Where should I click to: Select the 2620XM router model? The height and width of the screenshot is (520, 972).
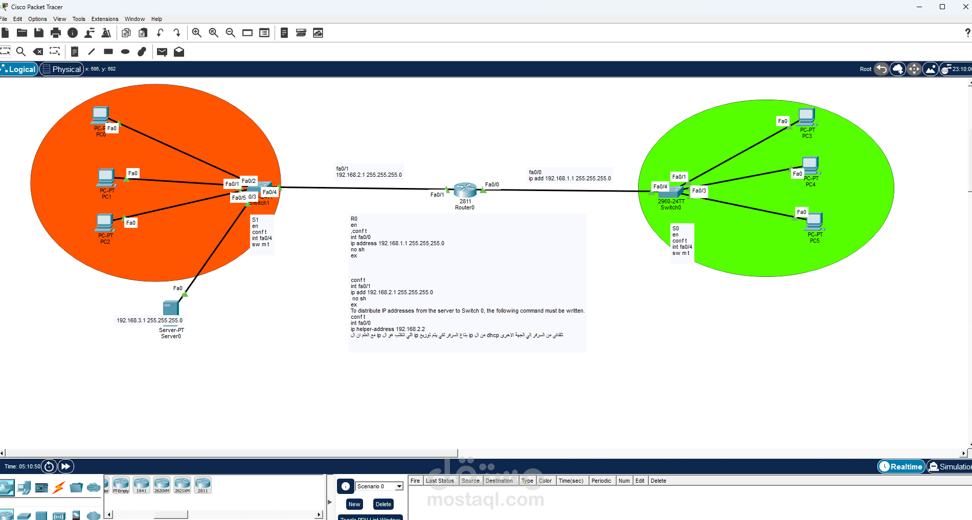[162, 485]
